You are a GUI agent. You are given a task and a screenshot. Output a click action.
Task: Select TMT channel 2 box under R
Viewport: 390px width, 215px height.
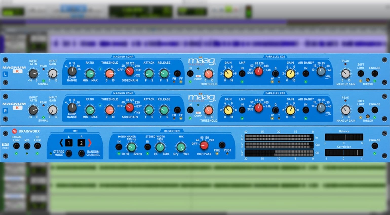click(x=81, y=143)
